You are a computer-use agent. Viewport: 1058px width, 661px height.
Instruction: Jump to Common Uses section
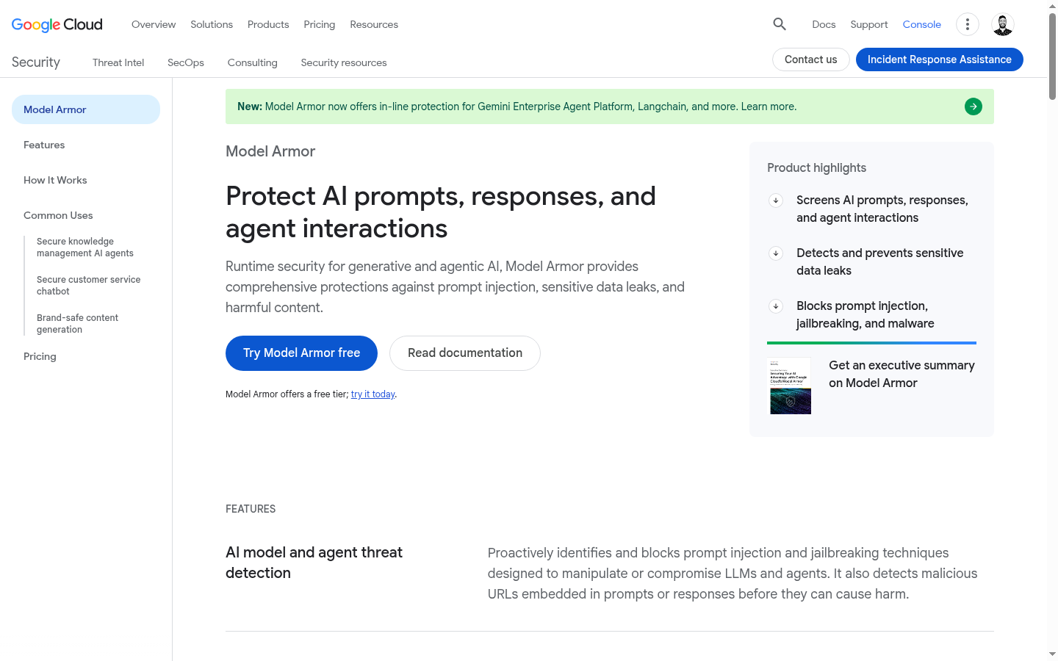[58, 215]
